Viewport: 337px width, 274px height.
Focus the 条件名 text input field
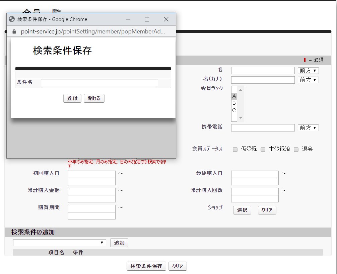coord(99,83)
